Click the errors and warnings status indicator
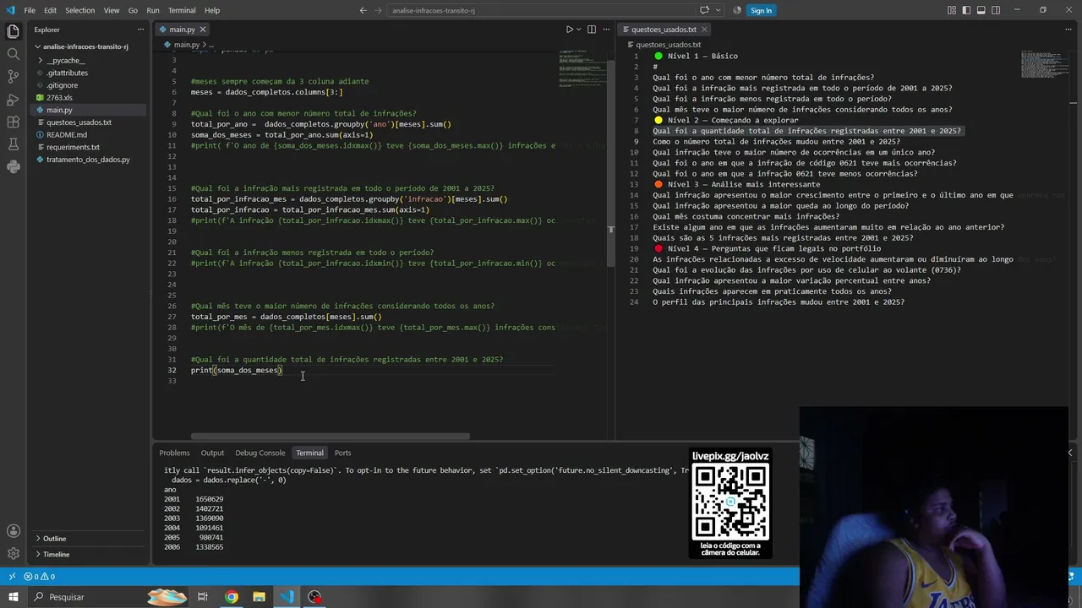The image size is (1082, 608). [x=40, y=577]
